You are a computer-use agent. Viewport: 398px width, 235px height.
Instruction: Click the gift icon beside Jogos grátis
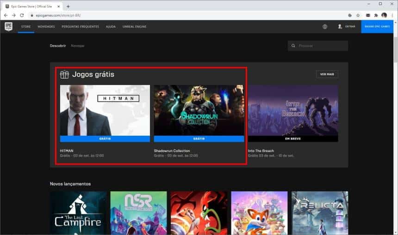(x=64, y=74)
